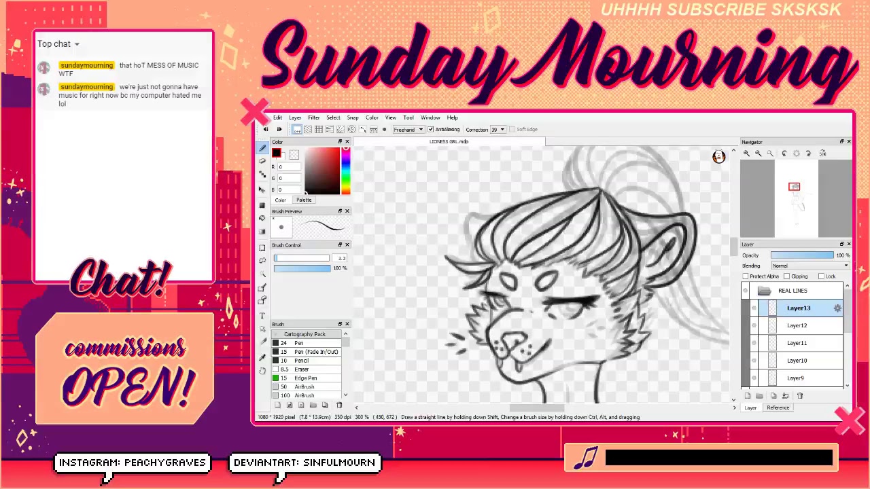Select the Pen brush tool in toolbar
The height and width of the screenshot is (489, 870).
pos(262,147)
